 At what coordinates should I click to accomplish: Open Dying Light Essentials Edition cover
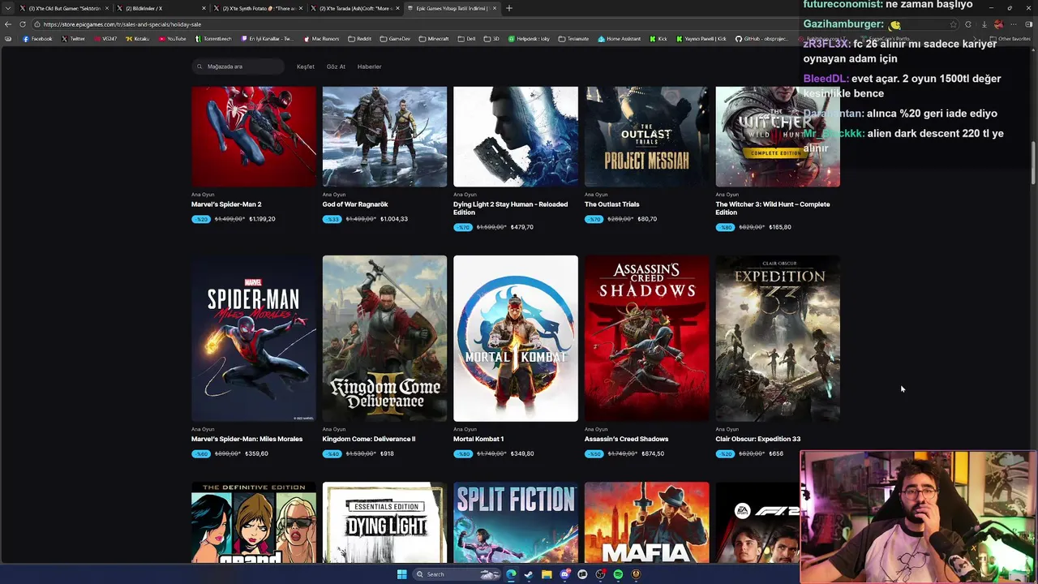[384, 522]
